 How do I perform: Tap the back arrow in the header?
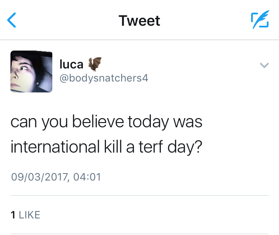[12, 20]
